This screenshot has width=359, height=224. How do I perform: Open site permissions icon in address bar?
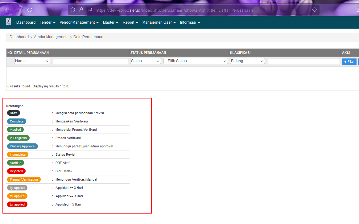coord(90,10)
